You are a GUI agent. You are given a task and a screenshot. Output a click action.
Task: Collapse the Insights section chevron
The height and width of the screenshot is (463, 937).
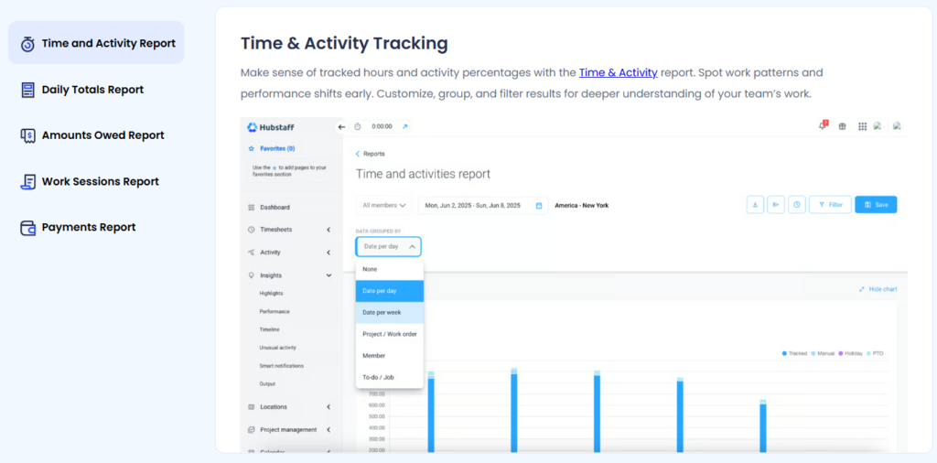(328, 275)
